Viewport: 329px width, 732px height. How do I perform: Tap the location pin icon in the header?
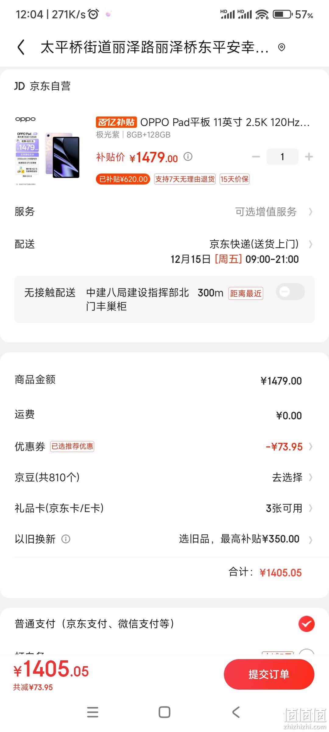point(281,47)
